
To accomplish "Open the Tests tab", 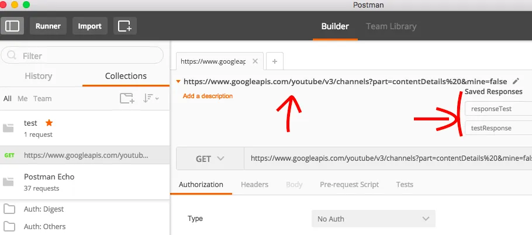I will coord(405,185).
